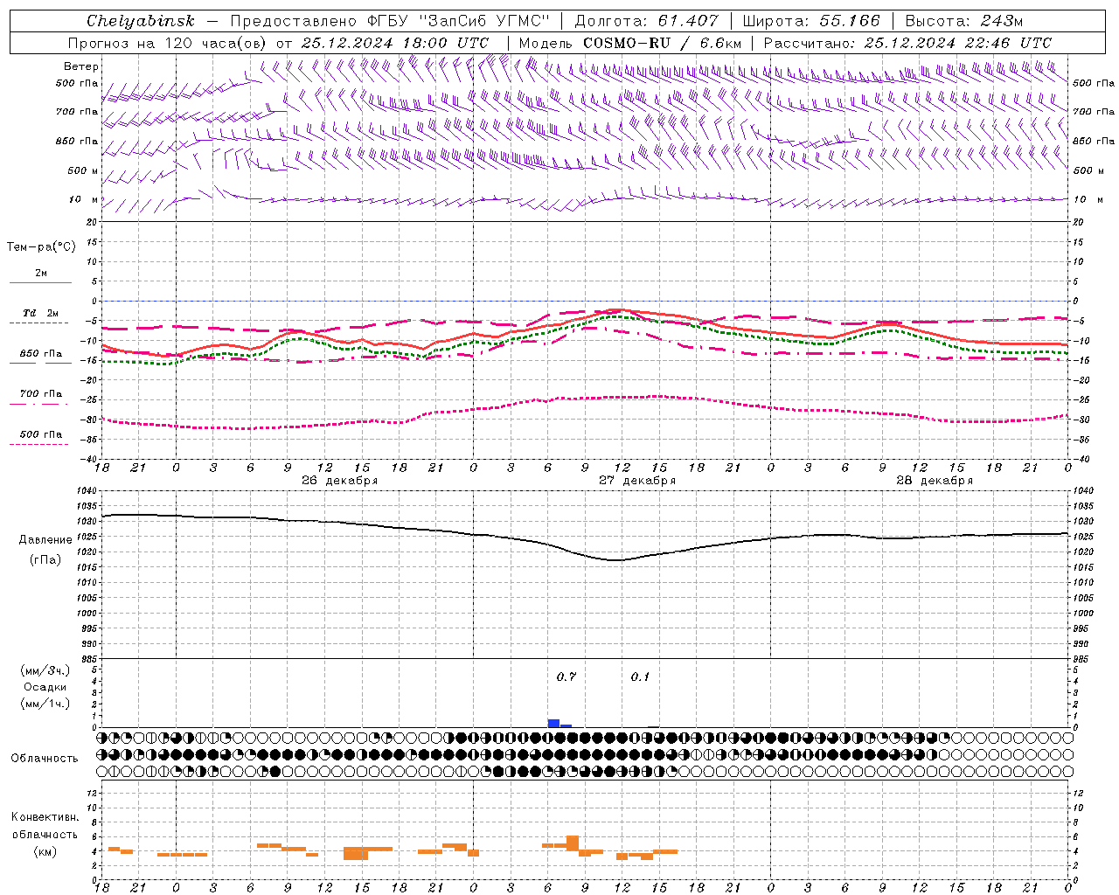The width and height of the screenshot is (1119, 895).
Task: Click '(гПа)' unit label below Давление
Action: (x=45, y=560)
